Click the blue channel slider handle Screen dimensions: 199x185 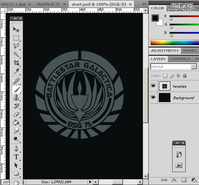coord(172,35)
